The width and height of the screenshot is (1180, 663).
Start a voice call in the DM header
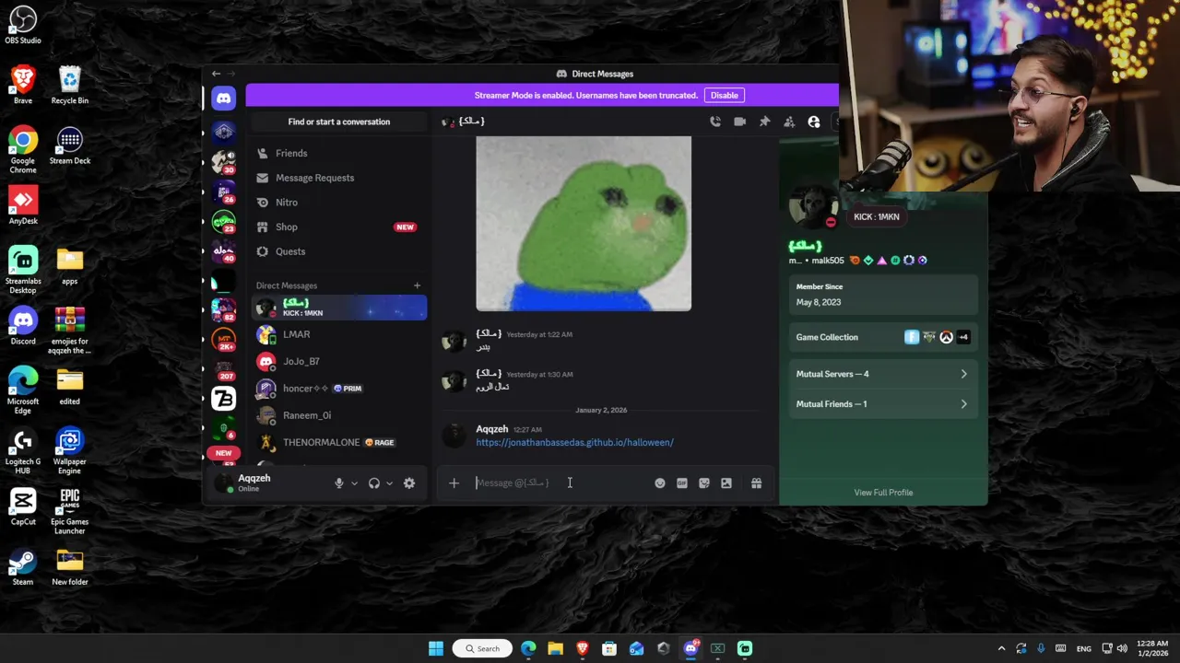point(715,122)
